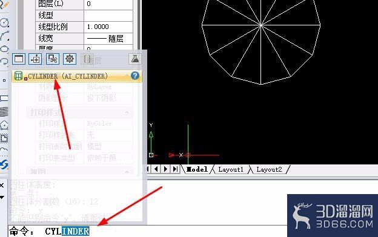Choose CYLINDER (AI_CYLINDER) from suggestion list
378x237 pixels.
pyautogui.click(x=77, y=76)
